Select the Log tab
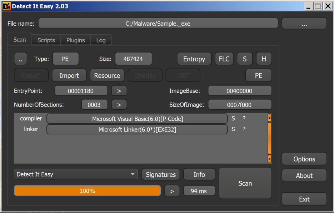The height and width of the screenshot is (213, 334). click(x=101, y=40)
